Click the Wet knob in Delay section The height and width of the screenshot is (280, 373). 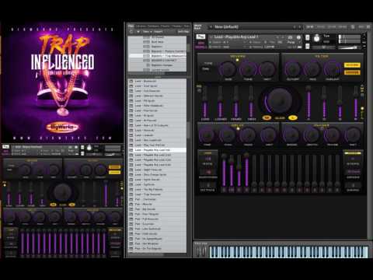pos(268,135)
